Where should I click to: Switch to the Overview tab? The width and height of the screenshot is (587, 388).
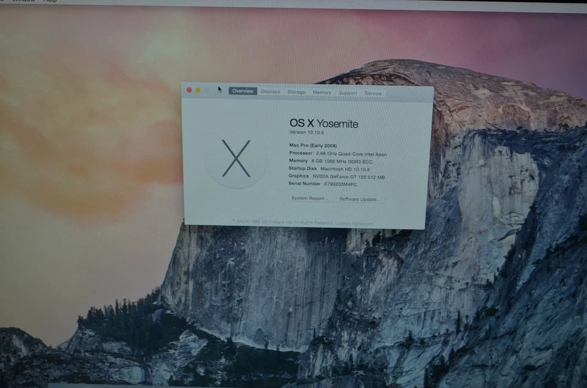(x=243, y=91)
